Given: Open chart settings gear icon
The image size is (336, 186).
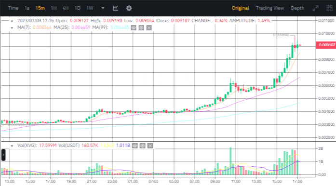Looking at the screenshot, I should [129, 8].
